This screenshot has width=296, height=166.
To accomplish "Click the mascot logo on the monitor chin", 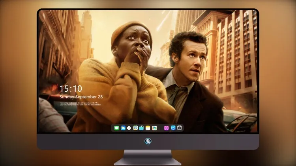I will pos(148,142).
